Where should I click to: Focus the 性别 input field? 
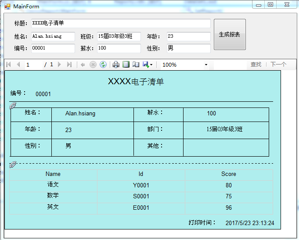point(189,48)
